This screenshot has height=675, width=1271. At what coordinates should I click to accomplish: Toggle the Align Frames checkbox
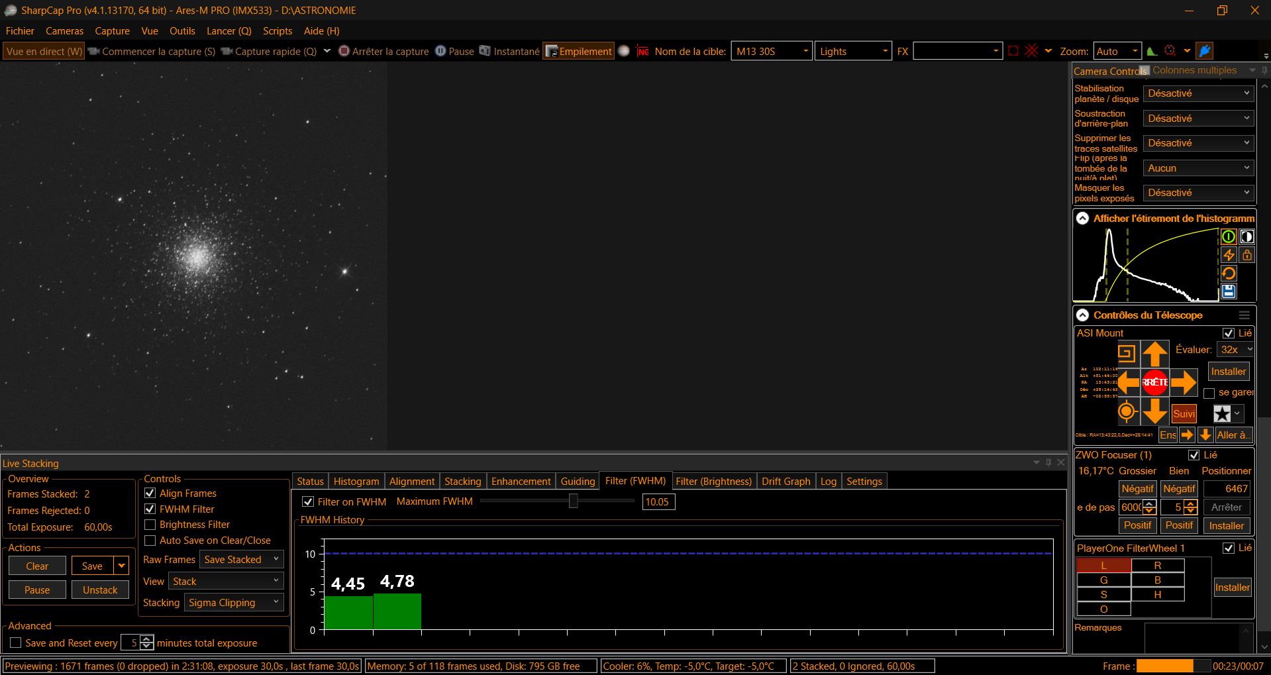[150, 493]
